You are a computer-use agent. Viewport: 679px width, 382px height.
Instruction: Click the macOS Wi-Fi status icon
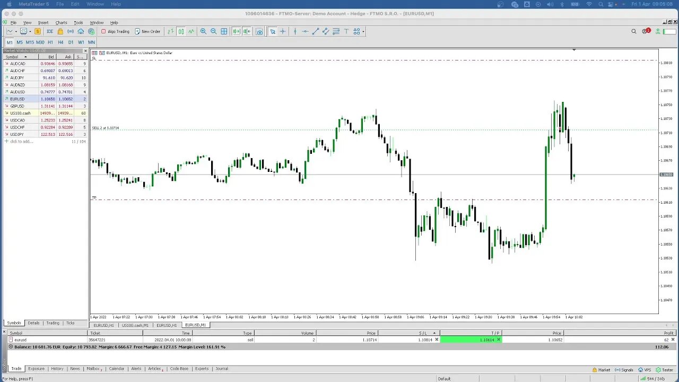click(x=589, y=4)
